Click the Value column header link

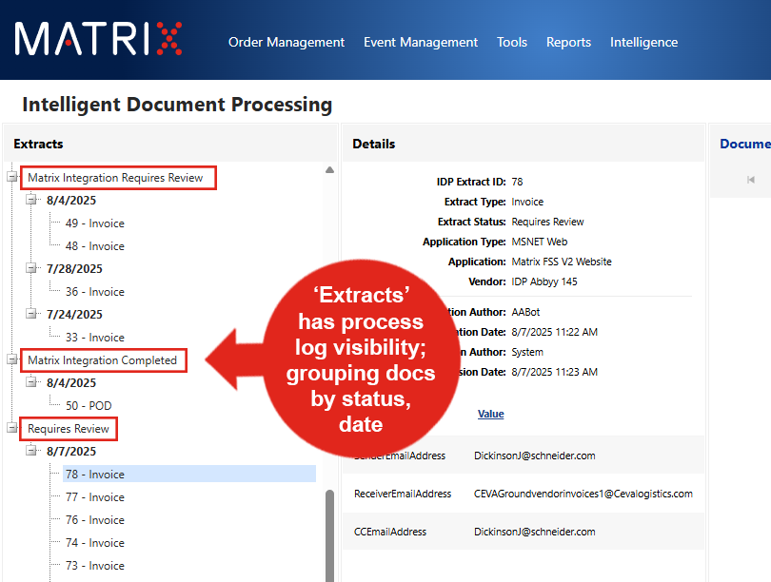pos(491,414)
